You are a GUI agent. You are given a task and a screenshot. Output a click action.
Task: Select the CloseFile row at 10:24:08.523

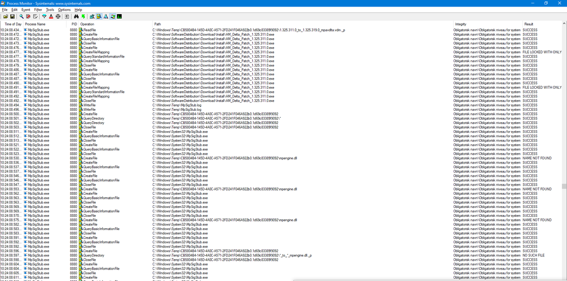pyautogui.click(x=281, y=153)
